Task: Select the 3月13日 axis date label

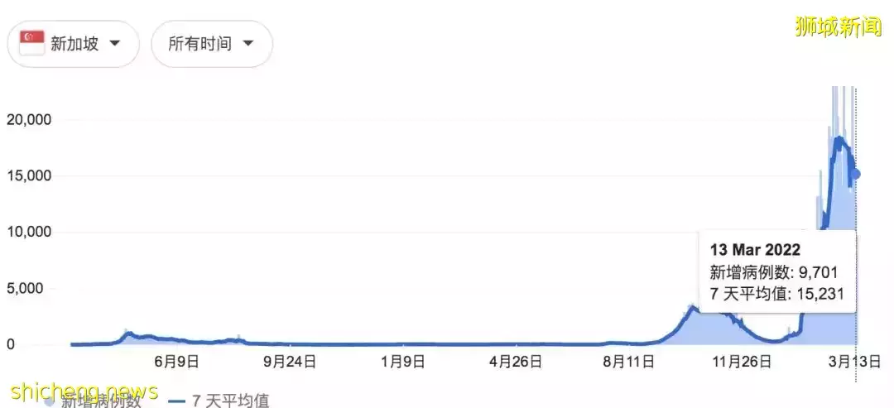Action: pos(853,362)
